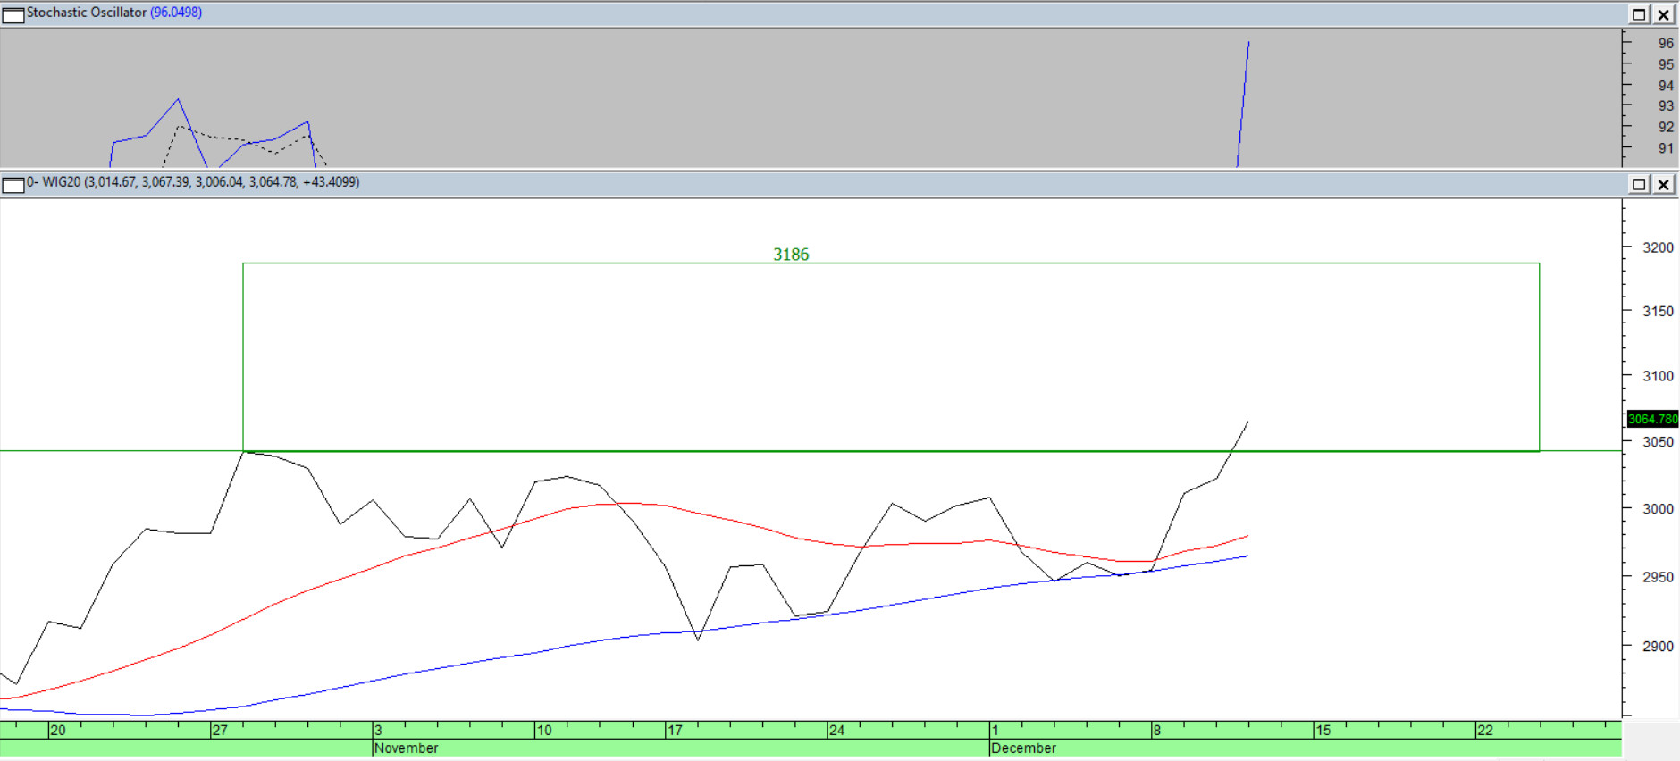Click the Stochastic Oscillator panel menu icon
The image size is (1680, 761).
tap(13, 14)
